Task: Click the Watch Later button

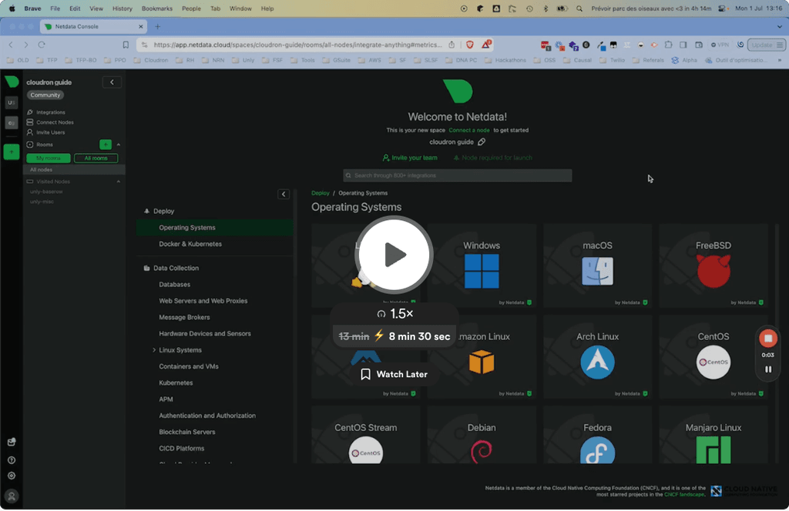Action: click(394, 374)
